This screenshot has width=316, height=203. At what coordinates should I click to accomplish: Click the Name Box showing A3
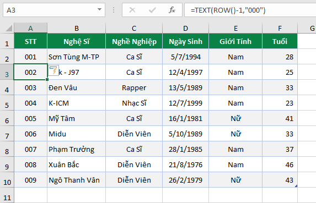[x=54, y=10]
